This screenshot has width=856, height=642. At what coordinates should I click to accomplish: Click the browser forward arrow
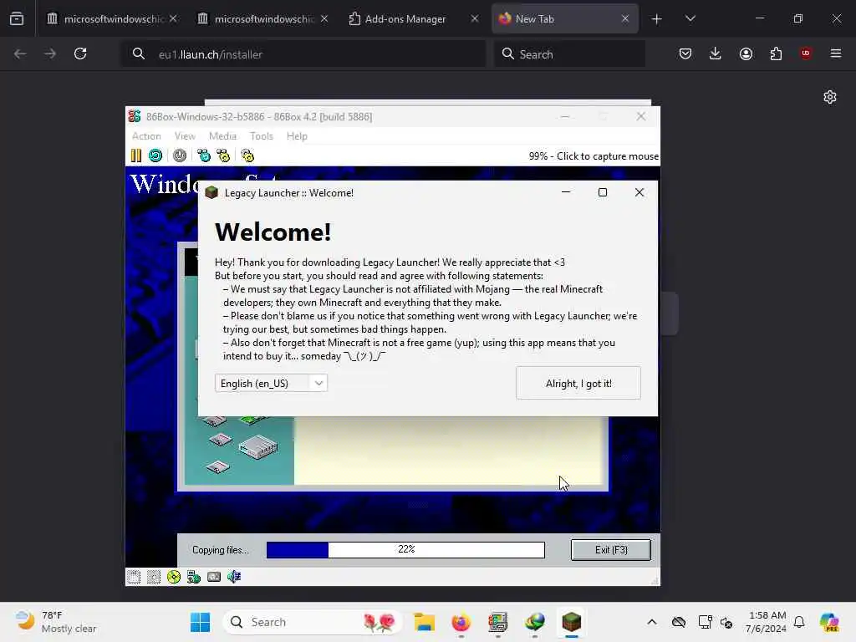point(50,53)
